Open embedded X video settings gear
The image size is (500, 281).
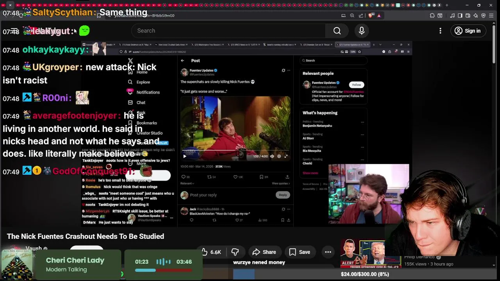(279, 156)
